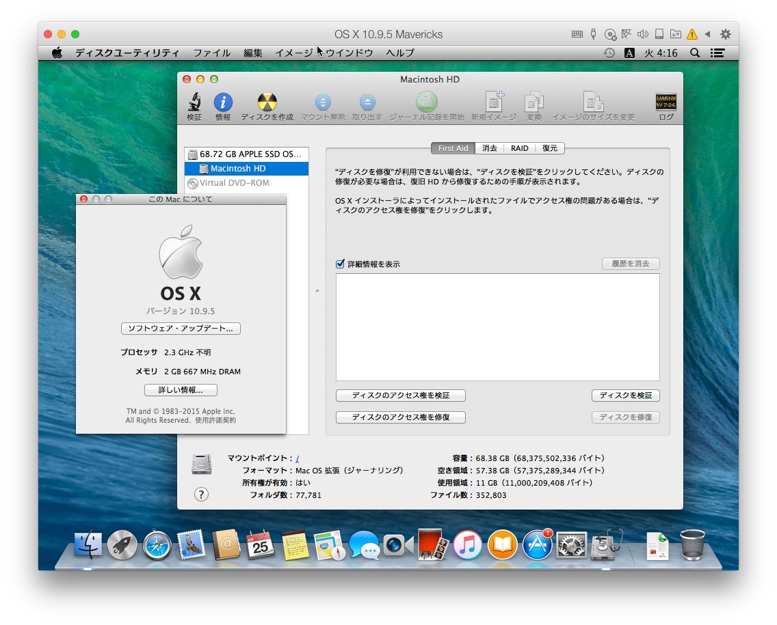Switch to the 消去 tab
This screenshot has height=625, width=777.
[x=490, y=148]
